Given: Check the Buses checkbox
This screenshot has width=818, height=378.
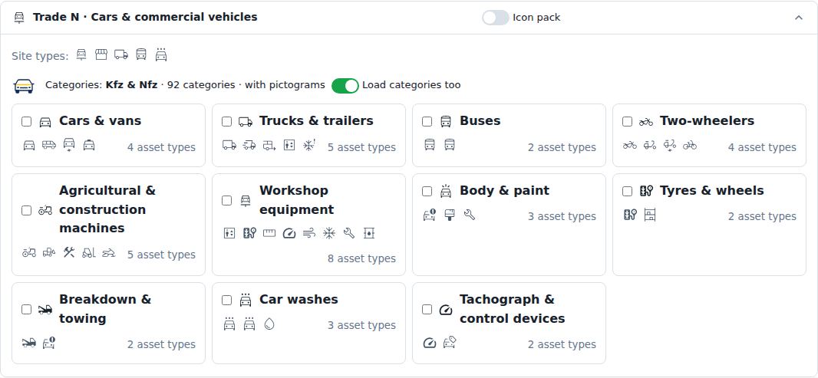Looking at the screenshot, I should point(427,121).
